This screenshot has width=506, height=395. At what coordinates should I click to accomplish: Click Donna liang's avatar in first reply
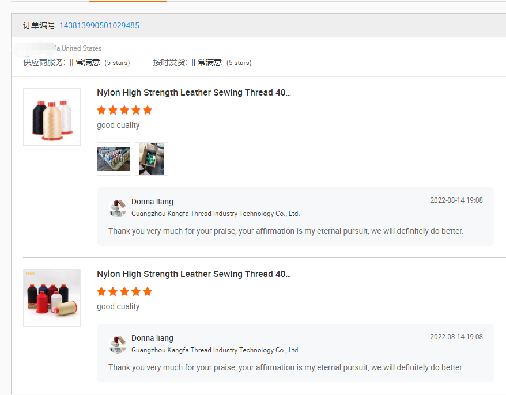pos(118,208)
